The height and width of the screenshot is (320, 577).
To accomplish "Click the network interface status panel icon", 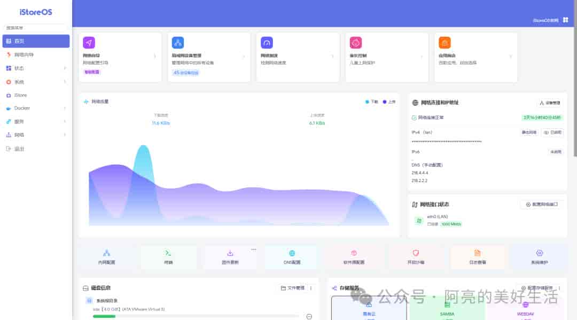I will [415, 205].
